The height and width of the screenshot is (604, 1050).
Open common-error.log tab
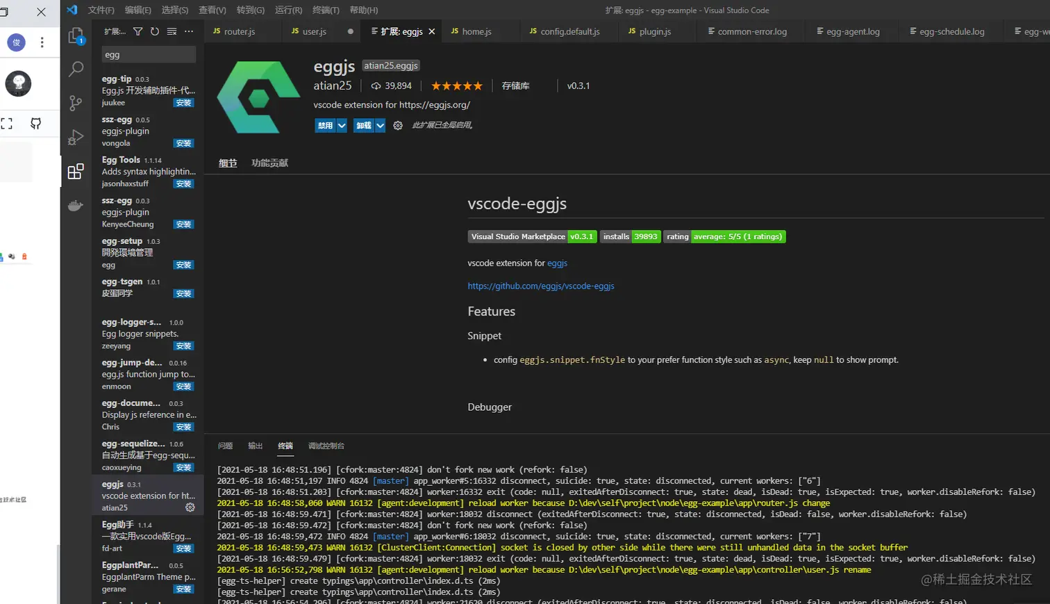(x=751, y=31)
